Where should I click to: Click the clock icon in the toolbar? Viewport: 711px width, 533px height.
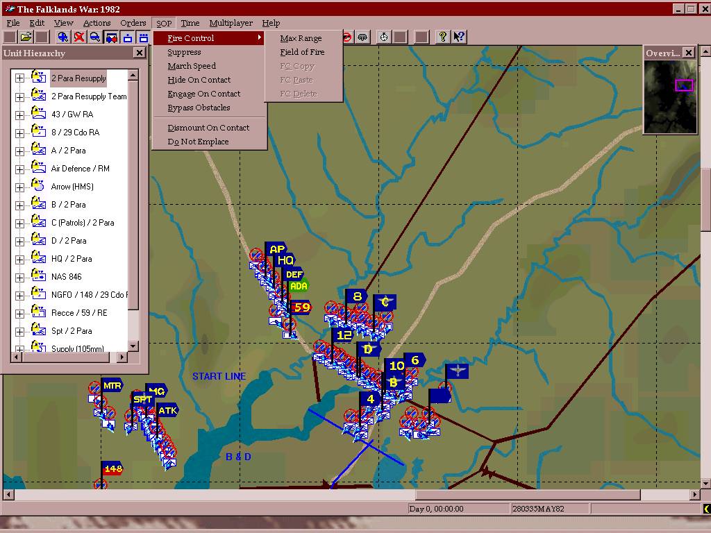[383, 37]
